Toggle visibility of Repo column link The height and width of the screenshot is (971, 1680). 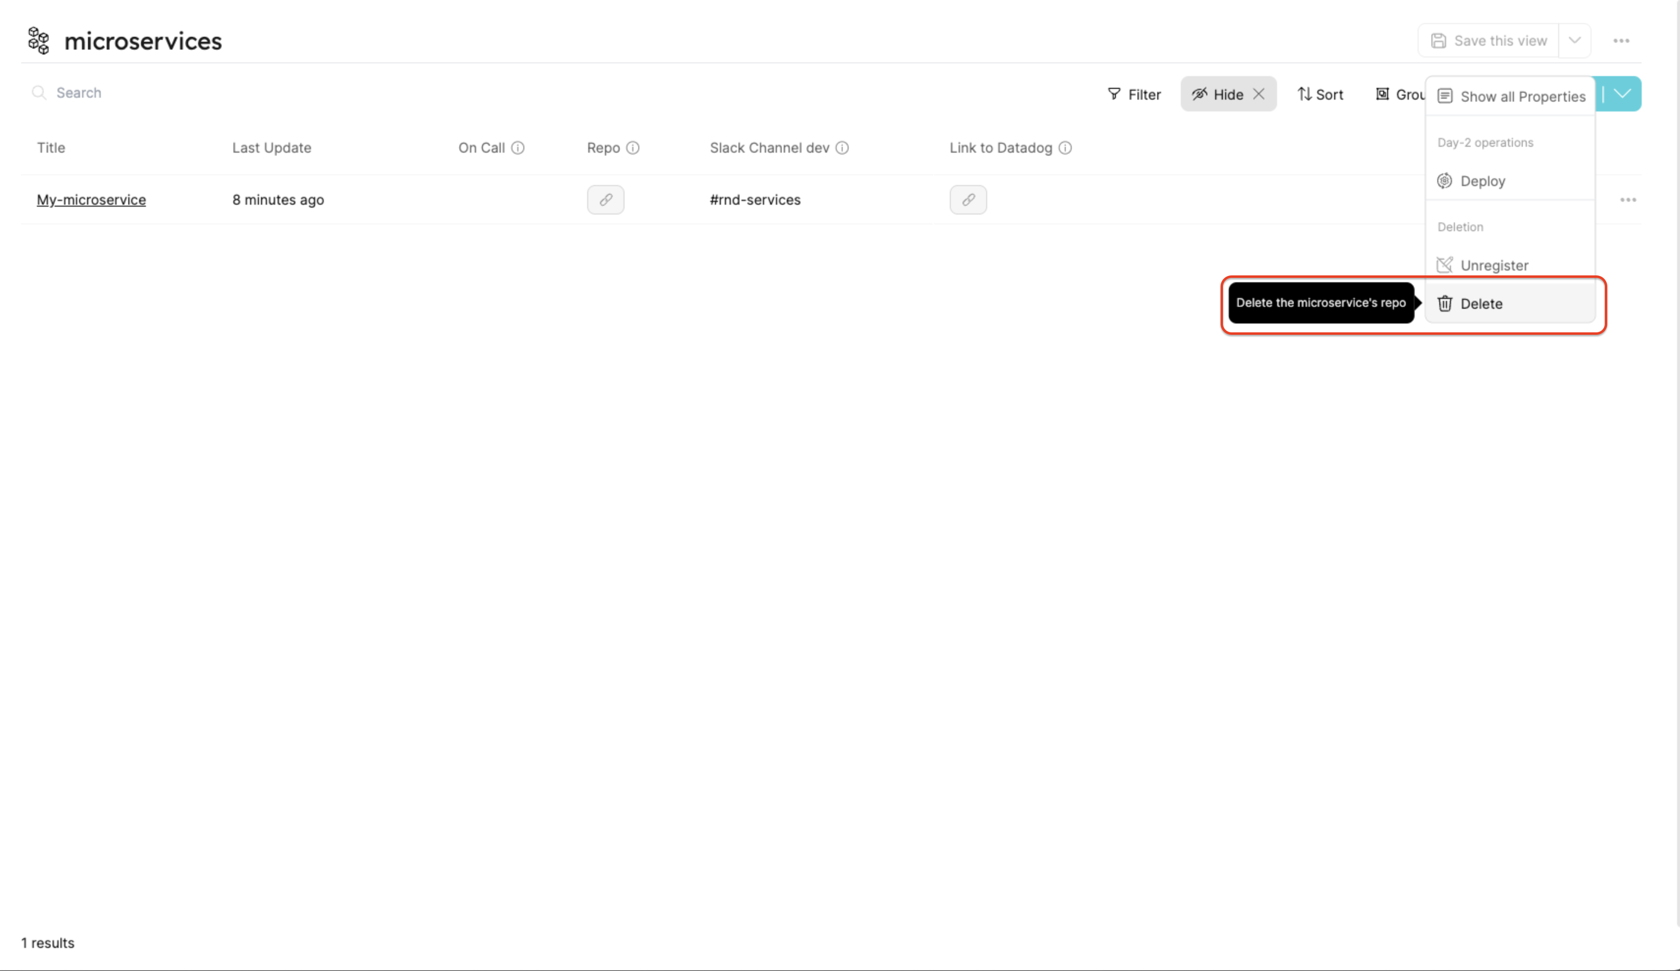click(605, 199)
